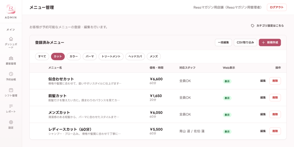Open 顧客管理 people icon

click(x=11, y=58)
